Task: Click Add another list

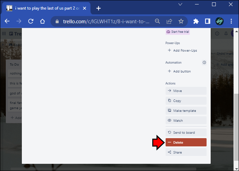Action: point(225,64)
